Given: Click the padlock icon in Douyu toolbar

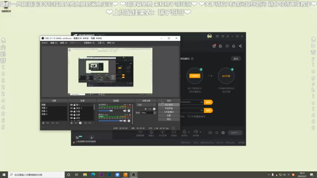Looking at the screenshot, I should coord(220,46).
